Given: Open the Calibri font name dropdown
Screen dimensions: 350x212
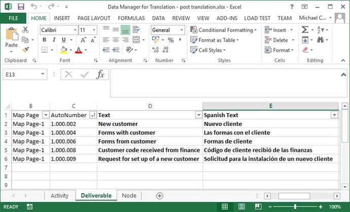Looking at the screenshot, I should pyautogui.click(x=75, y=30).
